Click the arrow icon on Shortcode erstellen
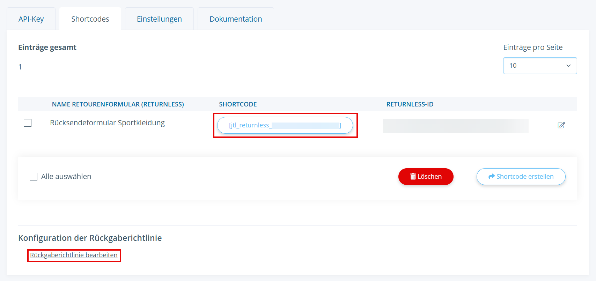The height and width of the screenshot is (281, 596). [491, 177]
